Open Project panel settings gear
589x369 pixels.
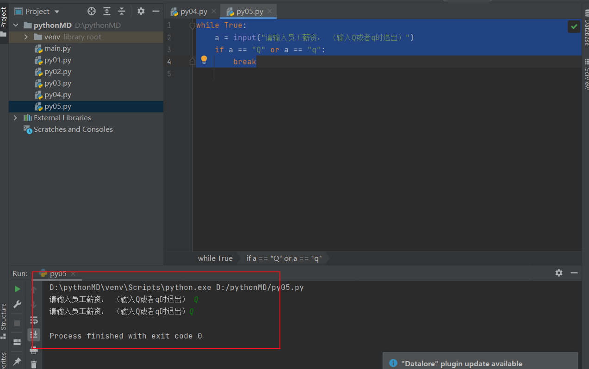(x=141, y=11)
